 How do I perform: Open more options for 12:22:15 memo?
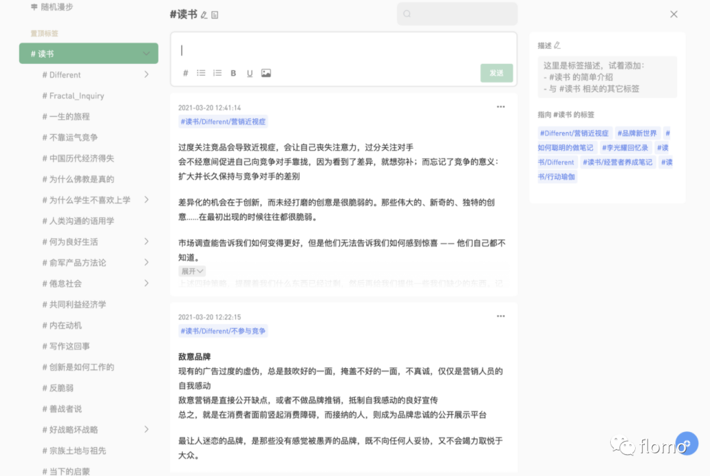[500, 316]
